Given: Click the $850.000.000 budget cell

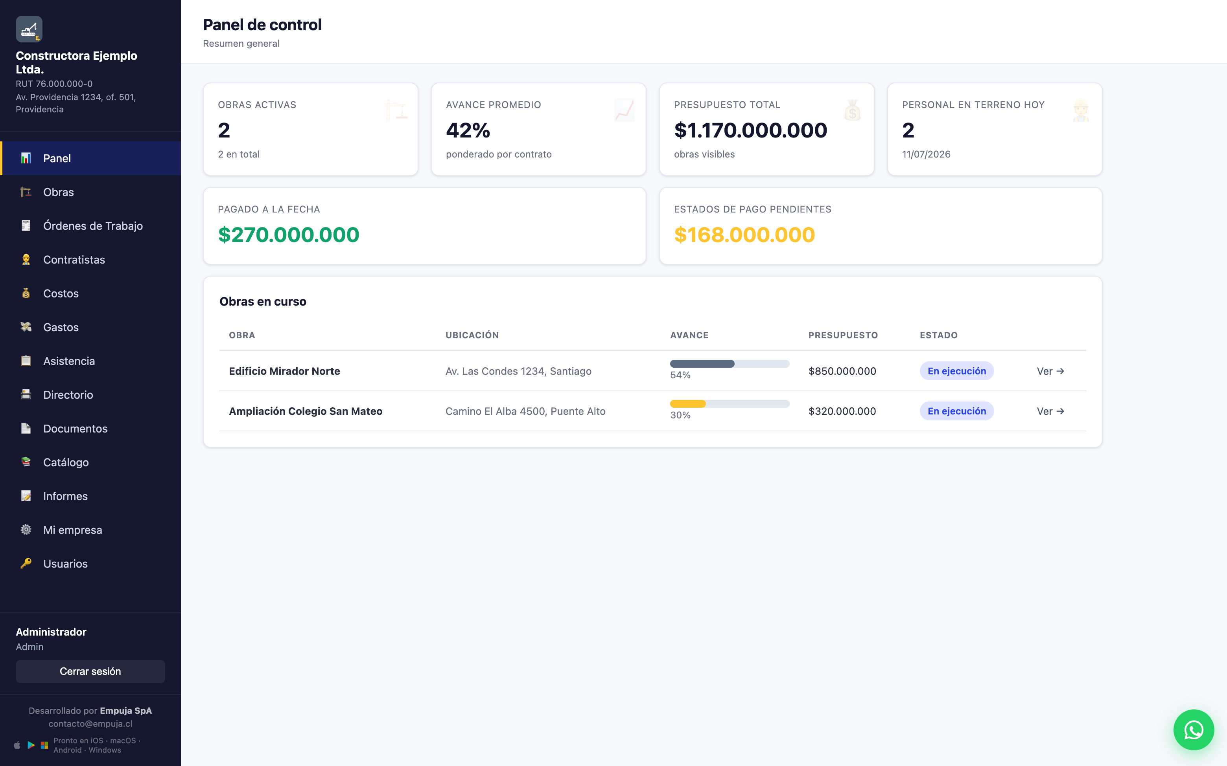Looking at the screenshot, I should click(x=842, y=371).
